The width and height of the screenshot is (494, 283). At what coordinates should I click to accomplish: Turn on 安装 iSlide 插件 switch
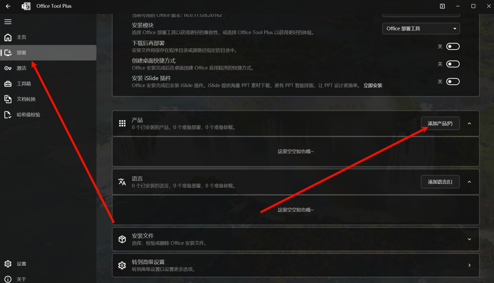[x=453, y=82]
